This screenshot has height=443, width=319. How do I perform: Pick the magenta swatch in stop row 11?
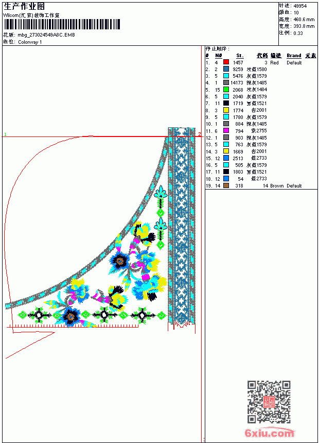pyautogui.click(x=226, y=130)
